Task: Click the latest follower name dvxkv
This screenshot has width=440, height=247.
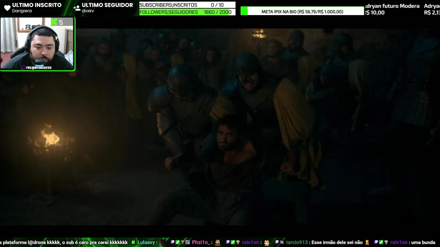Action: click(88, 11)
